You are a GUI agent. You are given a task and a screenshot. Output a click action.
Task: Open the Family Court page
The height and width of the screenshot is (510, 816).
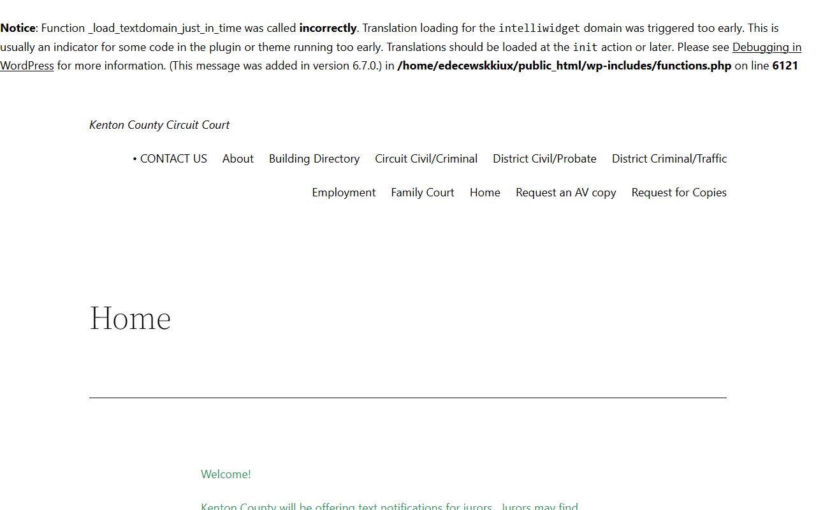422,193
